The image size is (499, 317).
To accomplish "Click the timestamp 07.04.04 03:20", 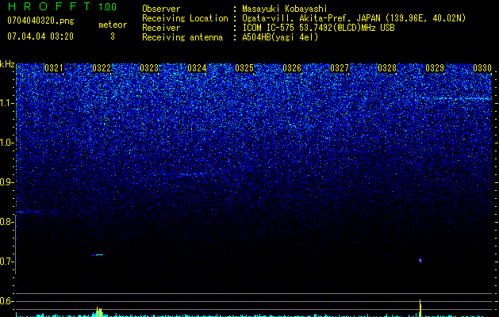I will (x=40, y=36).
